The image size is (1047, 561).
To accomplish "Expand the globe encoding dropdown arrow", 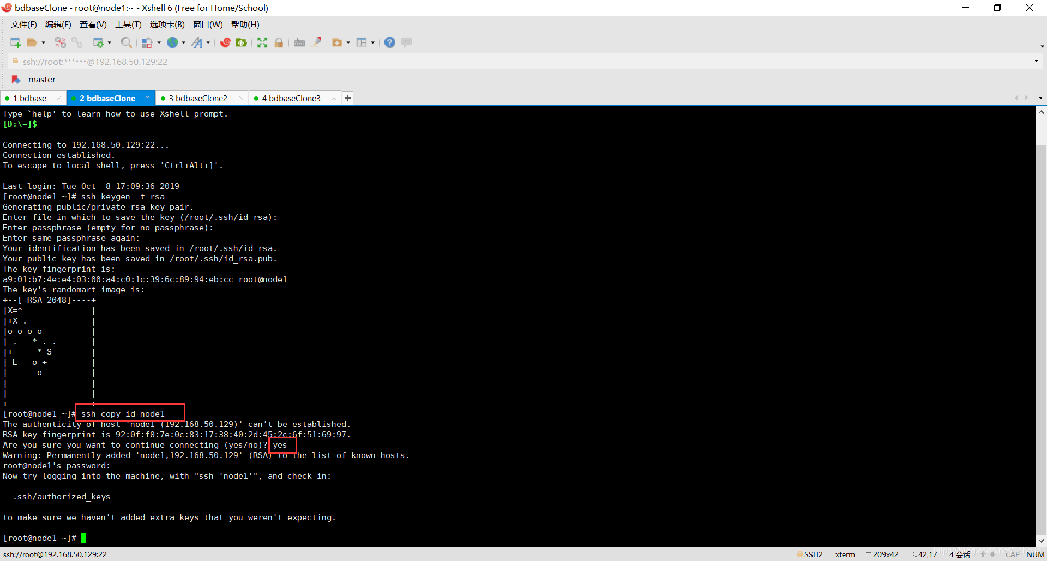I will point(184,42).
